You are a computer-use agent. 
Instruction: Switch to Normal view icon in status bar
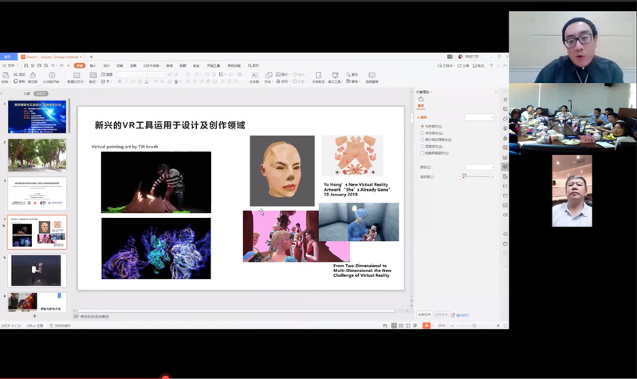click(x=394, y=326)
